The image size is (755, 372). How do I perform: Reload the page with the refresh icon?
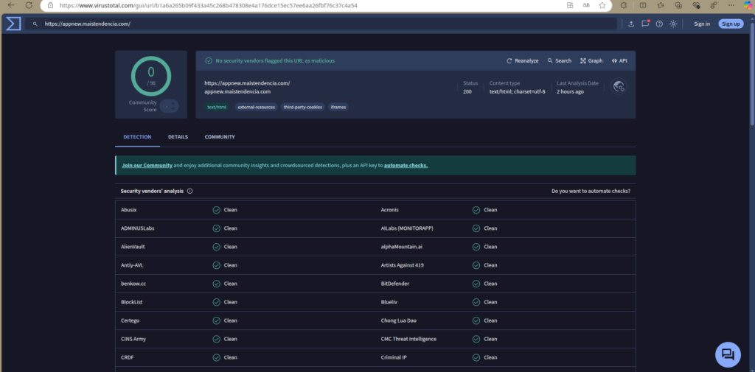coord(29,5)
